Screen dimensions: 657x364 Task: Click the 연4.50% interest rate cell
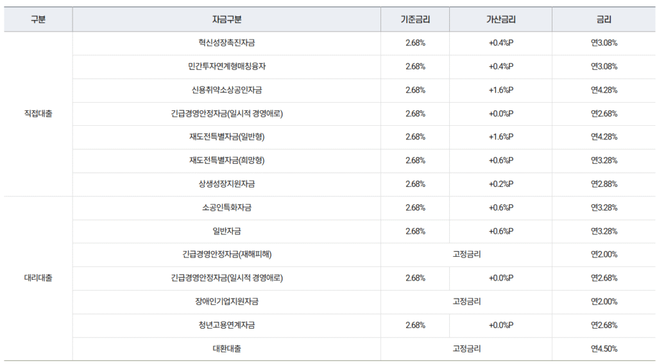pos(604,349)
